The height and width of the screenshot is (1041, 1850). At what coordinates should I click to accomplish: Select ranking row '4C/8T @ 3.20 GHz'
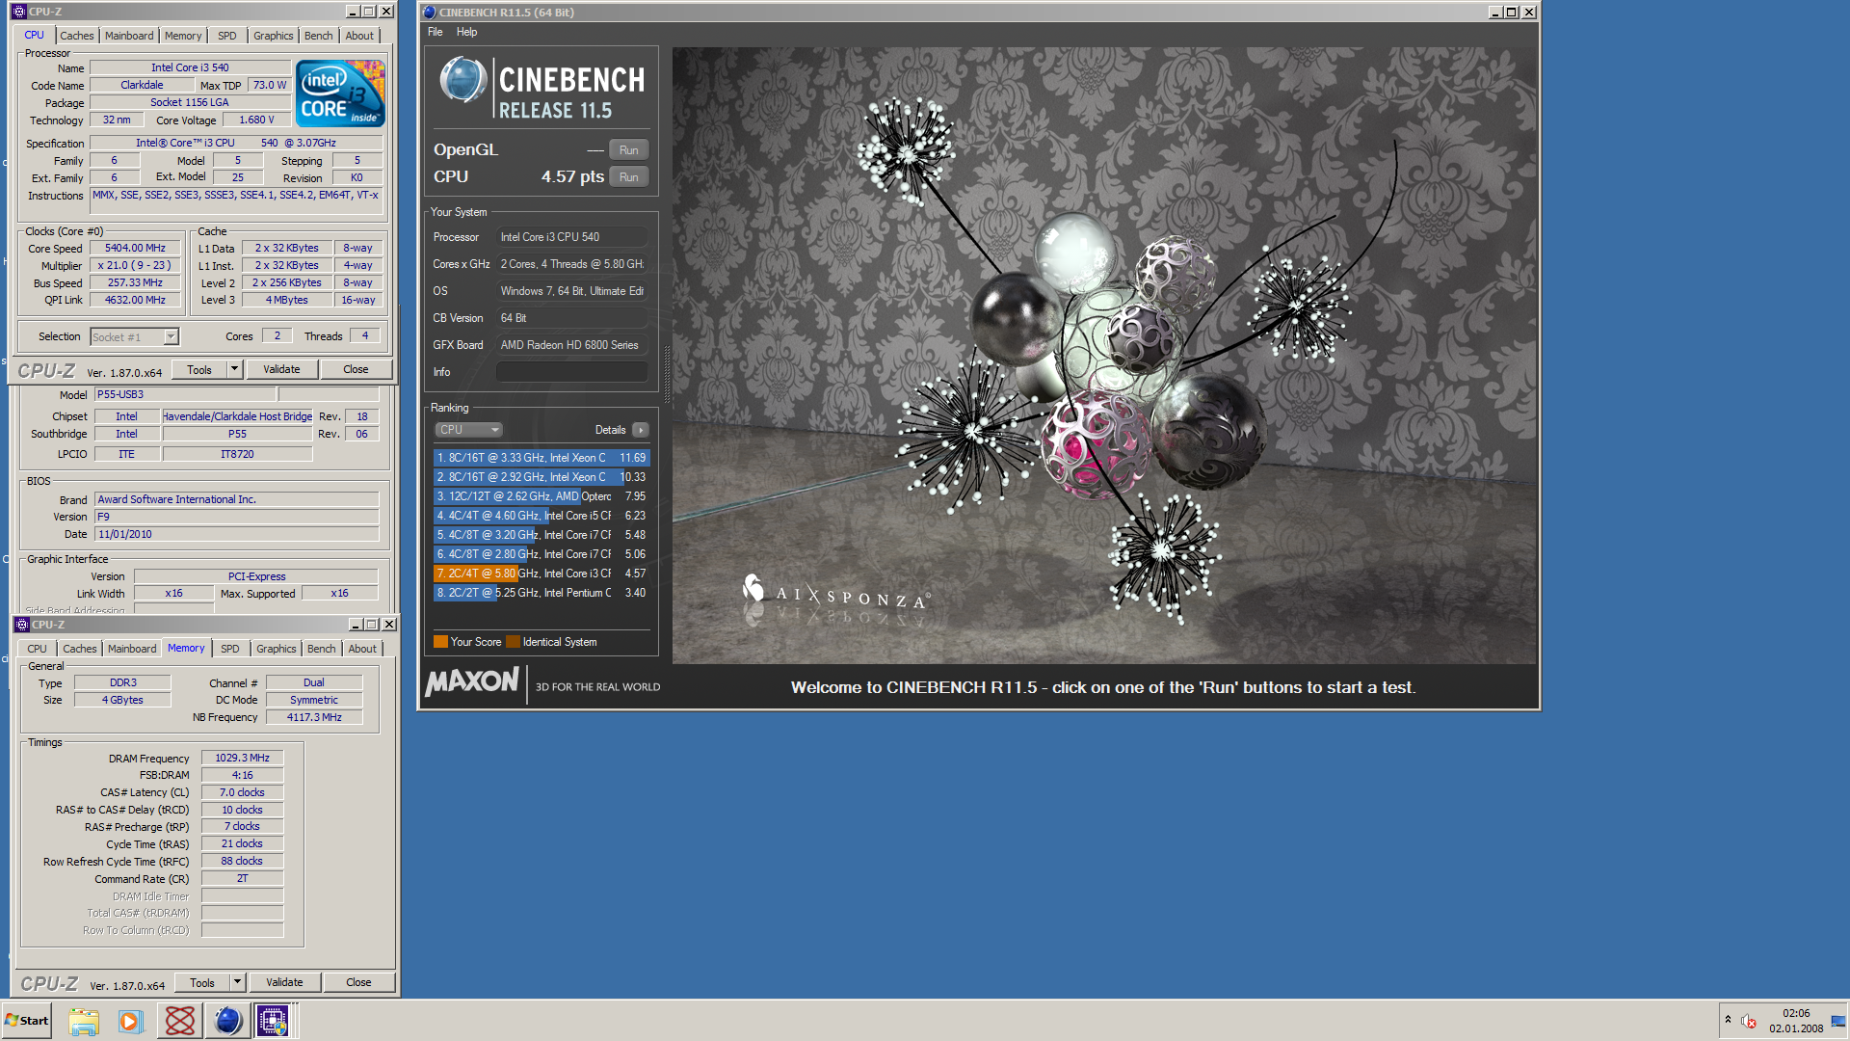(x=542, y=535)
